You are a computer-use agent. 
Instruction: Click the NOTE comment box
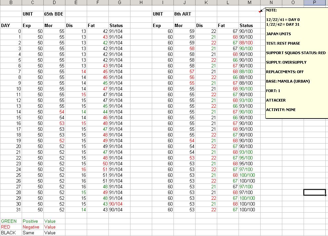click(296, 63)
